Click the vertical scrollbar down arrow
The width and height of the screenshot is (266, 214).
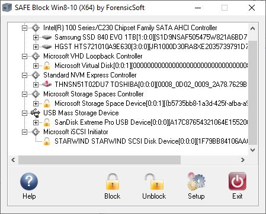click(252, 150)
